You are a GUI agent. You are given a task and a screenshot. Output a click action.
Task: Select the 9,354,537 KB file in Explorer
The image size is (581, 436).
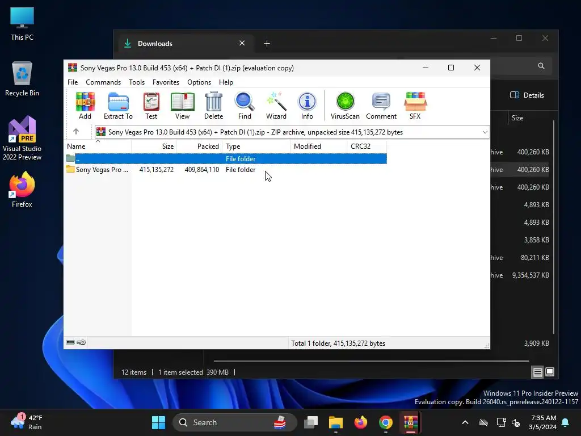pos(521,275)
